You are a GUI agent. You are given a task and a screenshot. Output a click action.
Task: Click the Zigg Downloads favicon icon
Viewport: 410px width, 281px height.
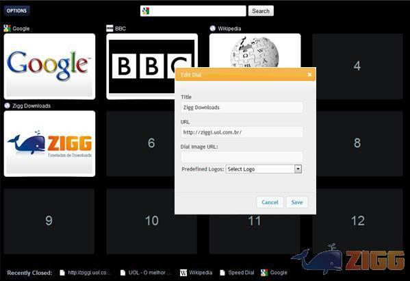pyautogui.click(x=7, y=106)
